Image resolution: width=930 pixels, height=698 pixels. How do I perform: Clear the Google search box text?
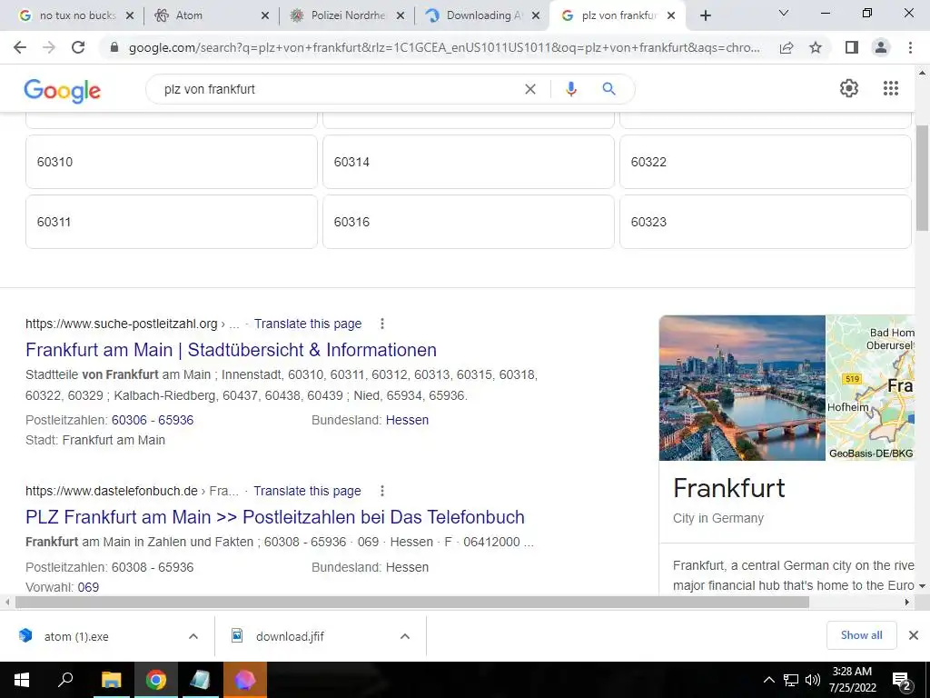530,89
